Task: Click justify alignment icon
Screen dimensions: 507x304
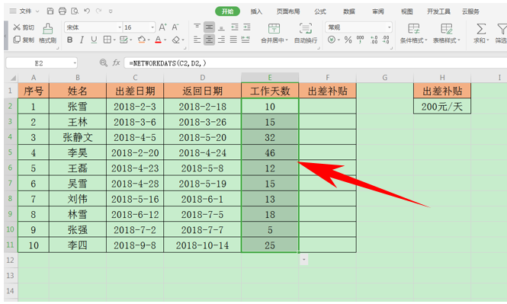Action: pyautogui.click(x=233, y=40)
